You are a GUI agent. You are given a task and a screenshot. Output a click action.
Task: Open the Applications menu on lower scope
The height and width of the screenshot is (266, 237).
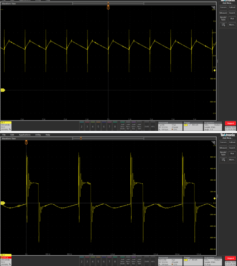[25, 135]
